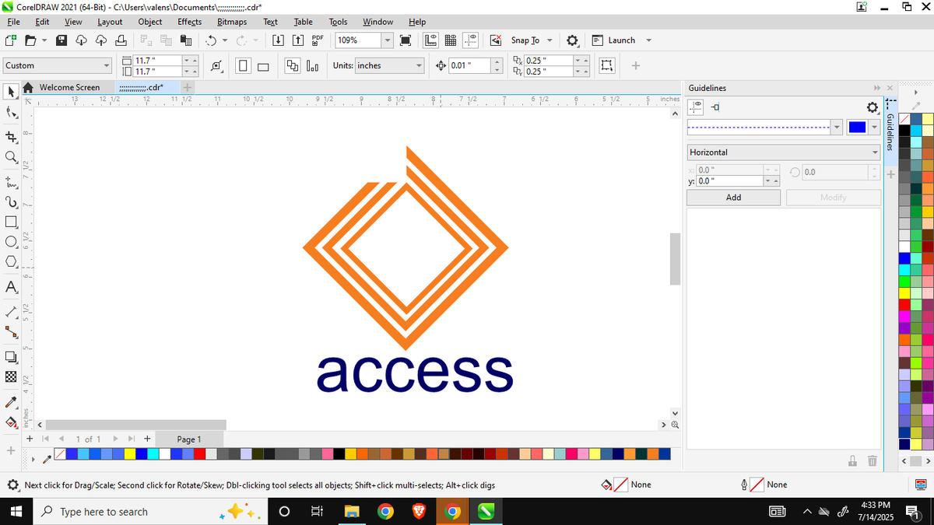
Task: Select the Transparency tool
Action: point(11,377)
